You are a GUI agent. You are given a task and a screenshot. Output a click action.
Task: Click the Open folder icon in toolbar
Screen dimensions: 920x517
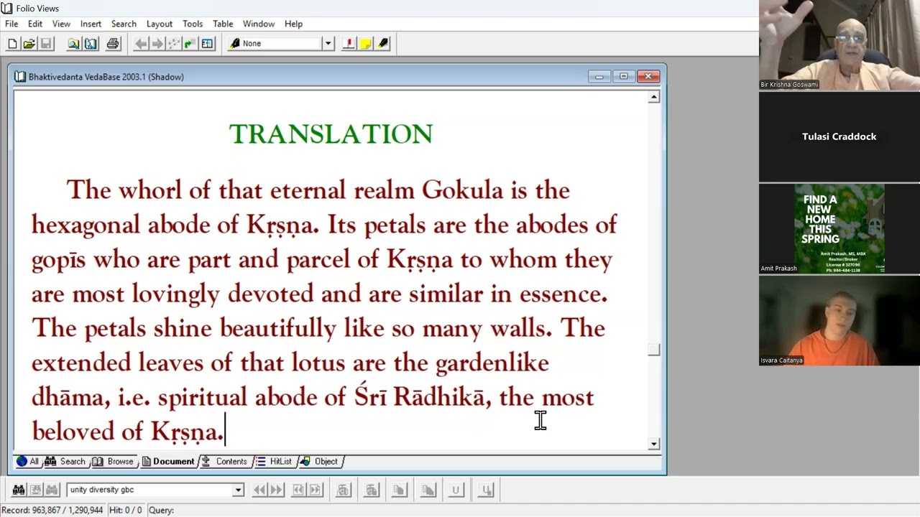(29, 44)
